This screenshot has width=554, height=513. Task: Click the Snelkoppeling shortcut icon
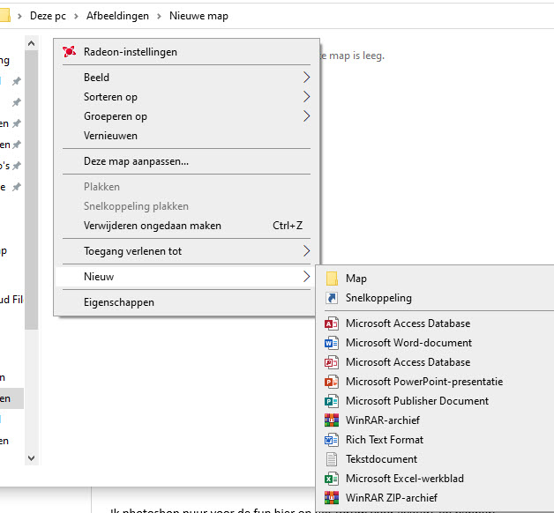pyautogui.click(x=332, y=298)
